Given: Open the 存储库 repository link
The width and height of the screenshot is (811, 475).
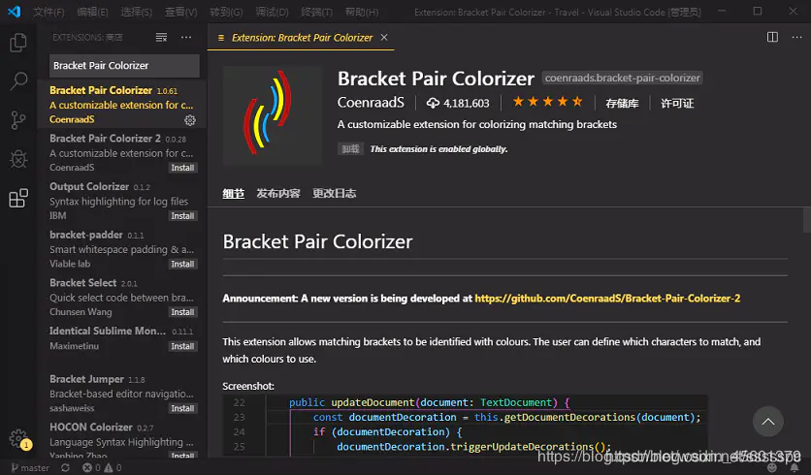Looking at the screenshot, I should tap(622, 104).
